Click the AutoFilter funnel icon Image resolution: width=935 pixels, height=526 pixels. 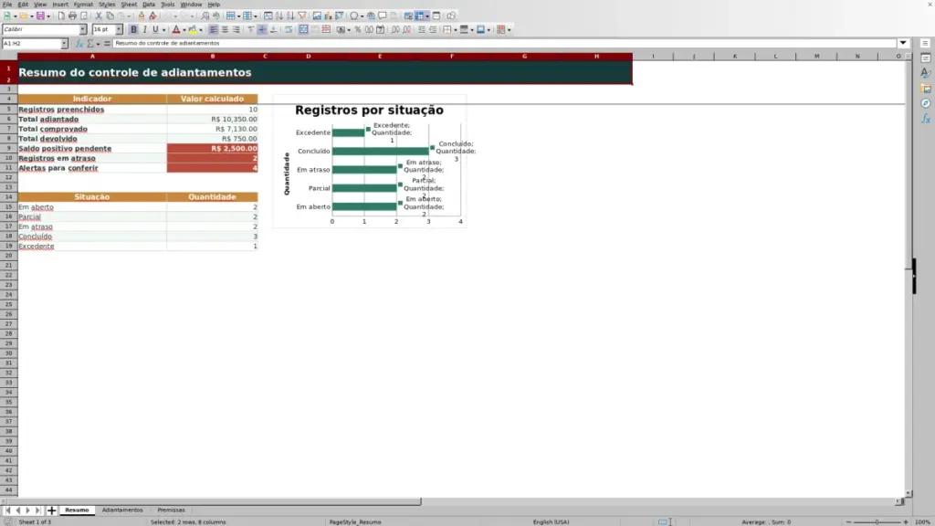[x=301, y=16]
